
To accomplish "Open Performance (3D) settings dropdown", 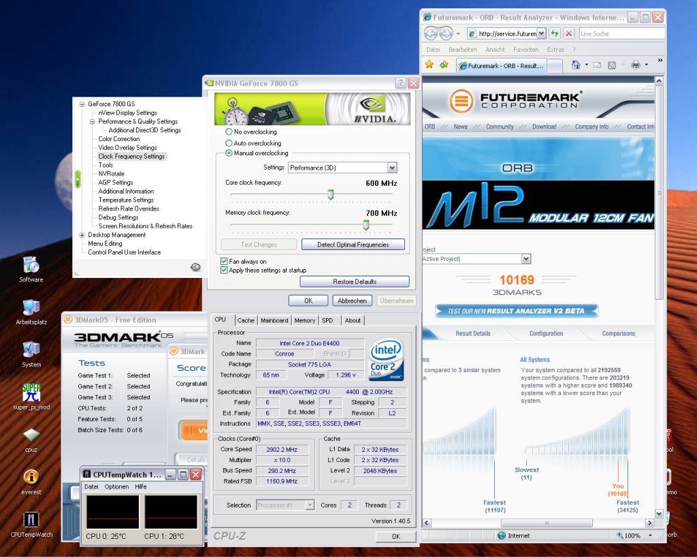I will [x=391, y=168].
